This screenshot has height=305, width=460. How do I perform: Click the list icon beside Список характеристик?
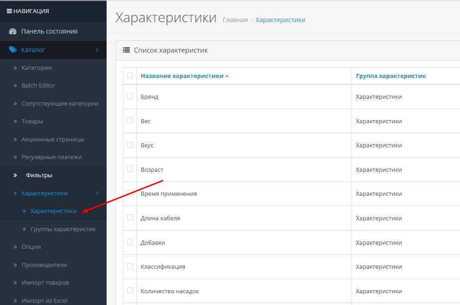127,50
